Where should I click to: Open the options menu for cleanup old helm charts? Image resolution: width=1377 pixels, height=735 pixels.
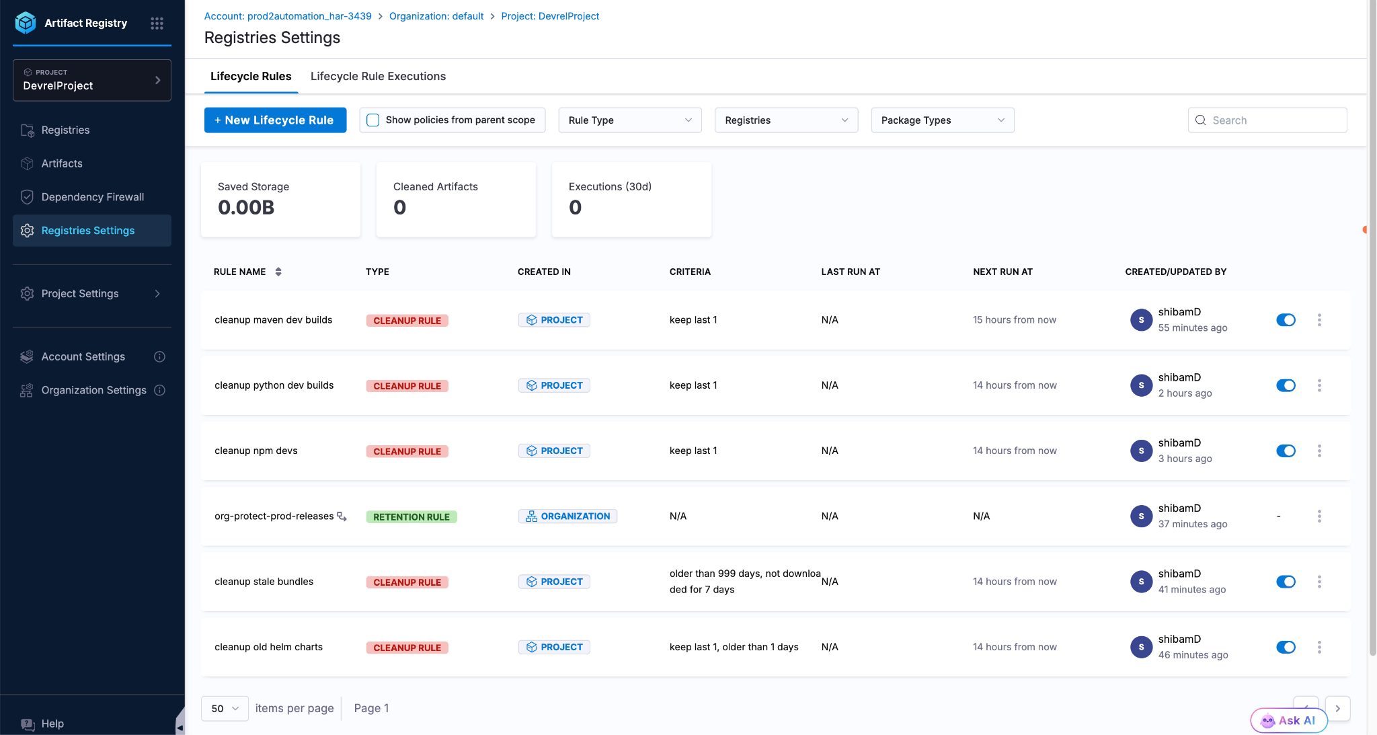tap(1319, 647)
